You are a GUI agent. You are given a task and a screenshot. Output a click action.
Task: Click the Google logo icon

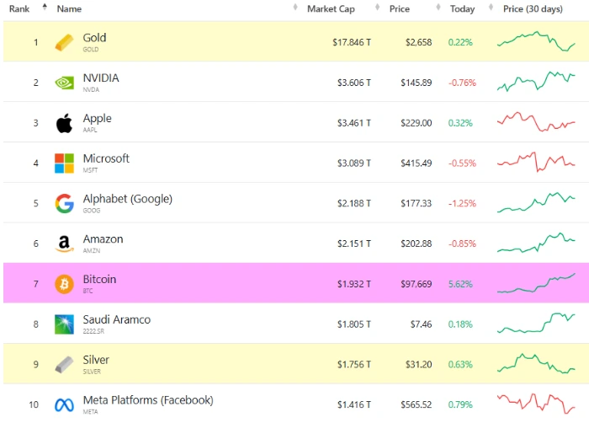tap(64, 203)
